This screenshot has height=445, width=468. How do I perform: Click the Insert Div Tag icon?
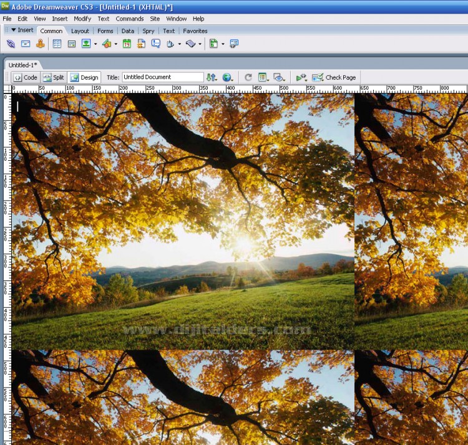pyautogui.click(x=72, y=44)
